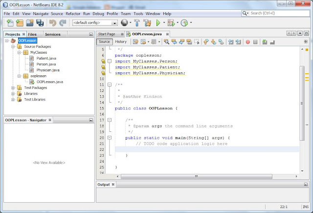
Task: Select OOPLesson.java in the project tree
Action: click(x=50, y=82)
